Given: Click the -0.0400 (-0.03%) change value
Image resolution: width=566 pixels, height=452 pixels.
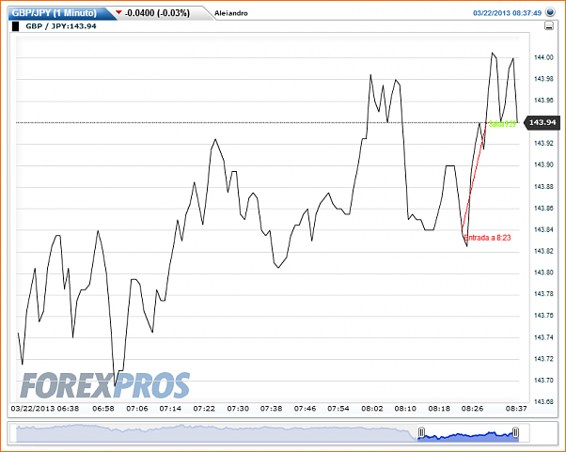Looking at the screenshot, I should click(157, 13).
